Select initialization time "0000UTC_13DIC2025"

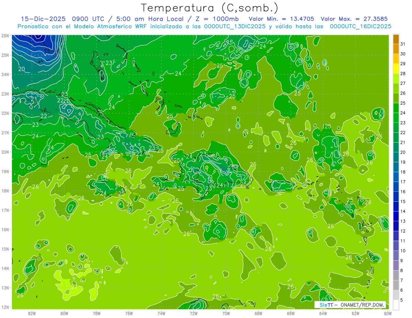(234, 26)
